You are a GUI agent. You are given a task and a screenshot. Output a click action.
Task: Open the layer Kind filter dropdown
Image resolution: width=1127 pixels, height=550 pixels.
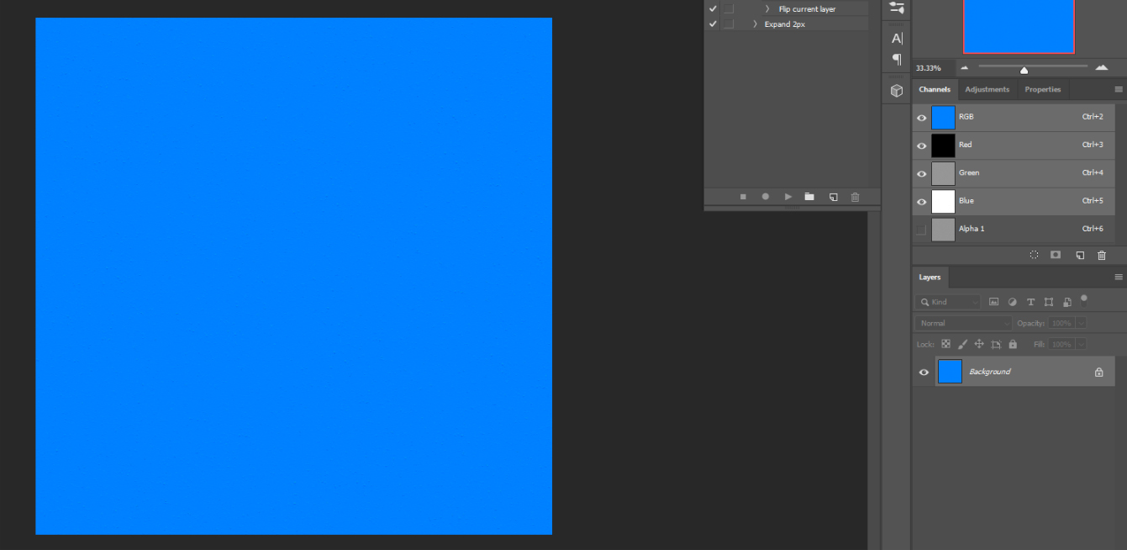tap(948, 302)
